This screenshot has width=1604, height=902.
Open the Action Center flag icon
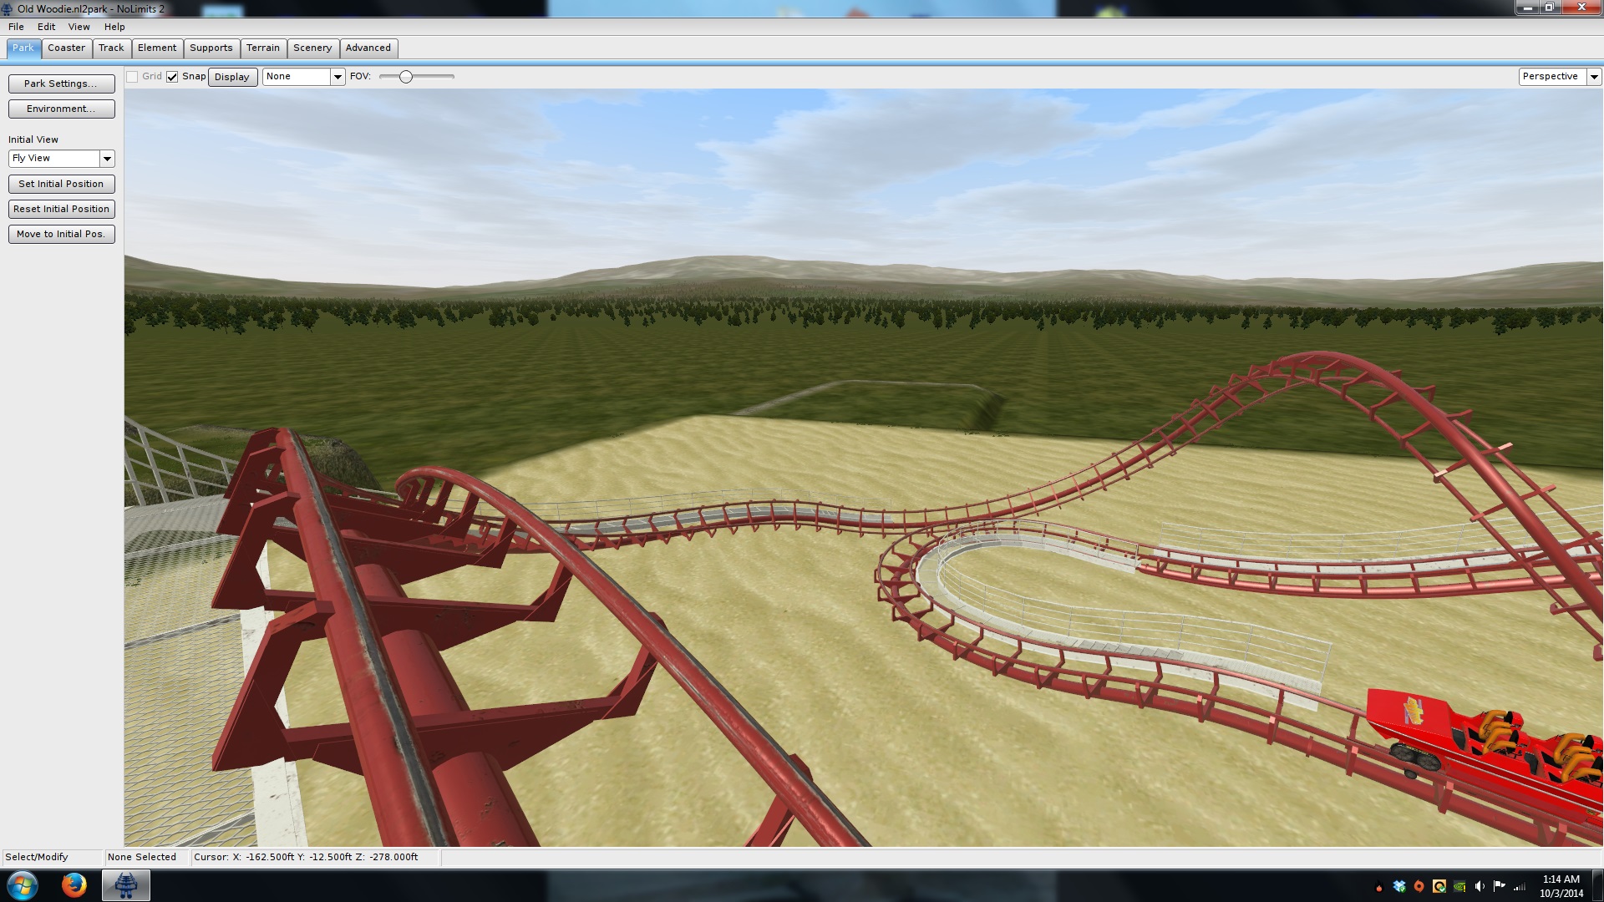point(1500,886)
